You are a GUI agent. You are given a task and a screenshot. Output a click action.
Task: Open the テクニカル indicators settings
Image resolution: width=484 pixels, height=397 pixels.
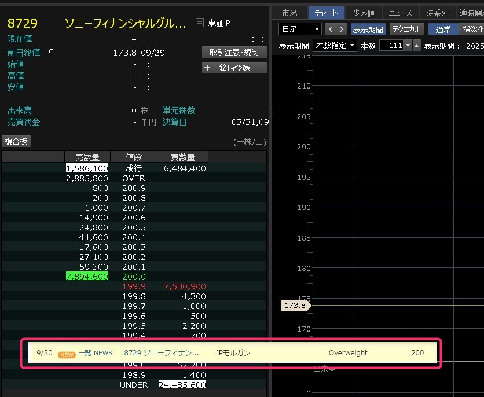[x=406, y=29]
